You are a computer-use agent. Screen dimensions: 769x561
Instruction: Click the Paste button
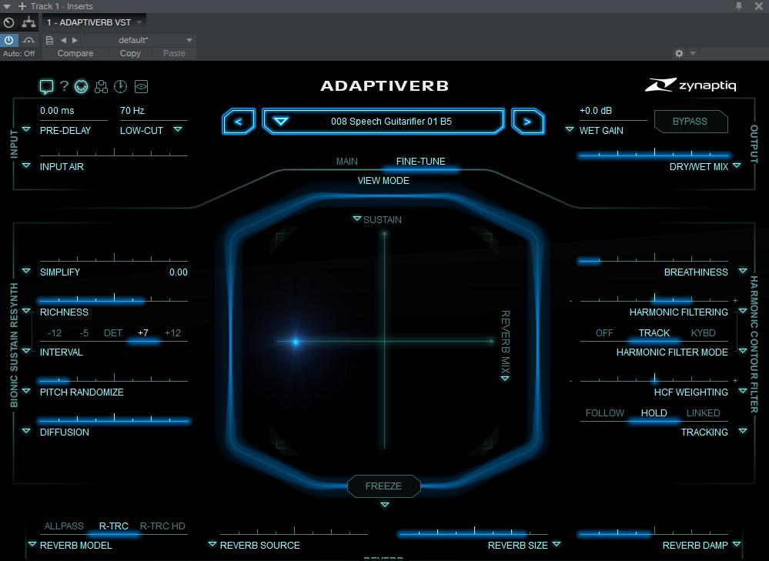[x=174, y=53]
